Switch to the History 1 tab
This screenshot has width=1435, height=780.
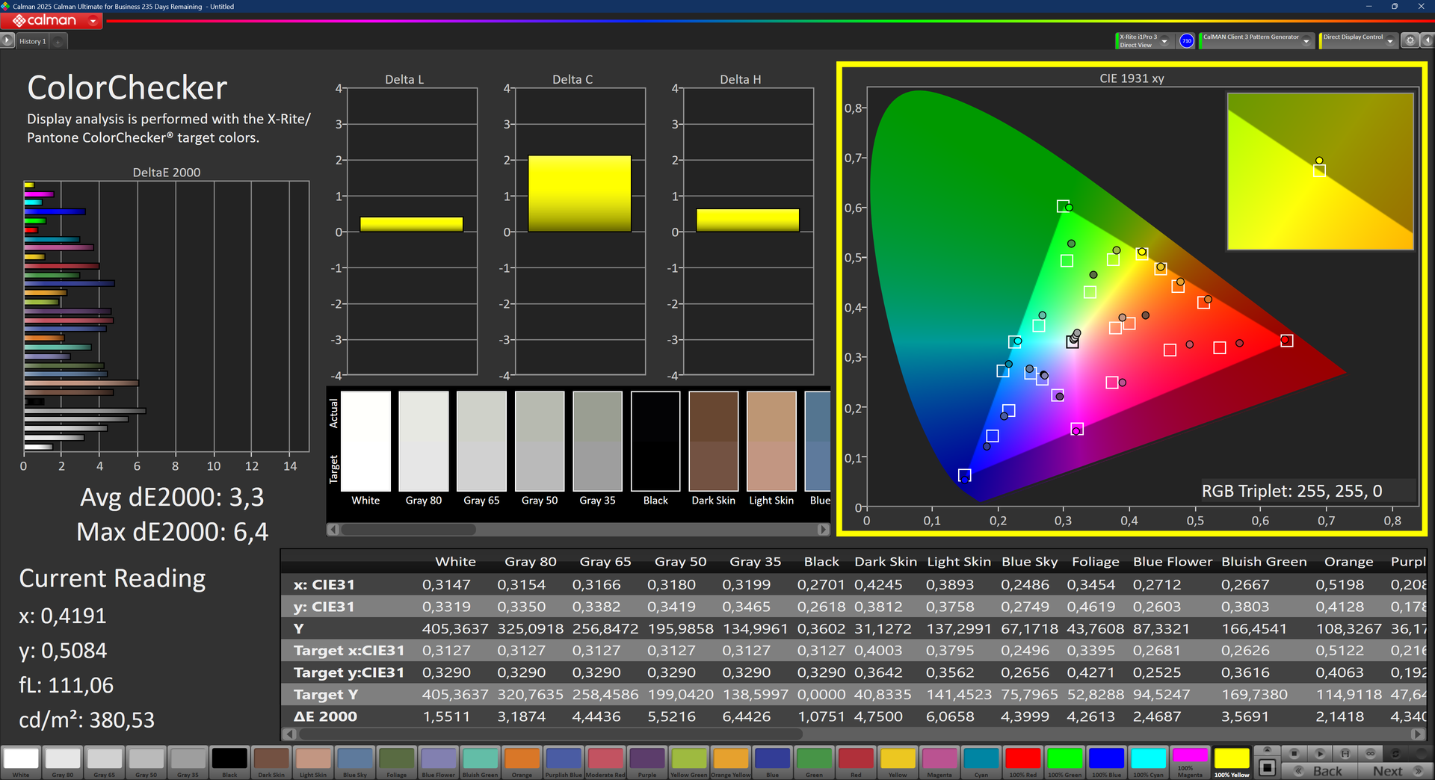click(x=32, y=42)
